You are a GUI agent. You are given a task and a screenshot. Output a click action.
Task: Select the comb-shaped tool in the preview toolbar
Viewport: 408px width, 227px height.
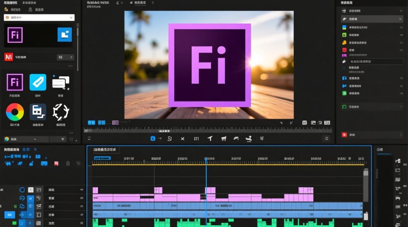[224, 139]
